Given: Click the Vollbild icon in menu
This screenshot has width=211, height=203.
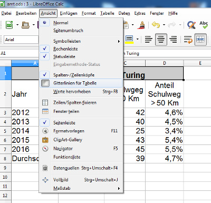Looking at the screenshot, I should click(45, 180).
